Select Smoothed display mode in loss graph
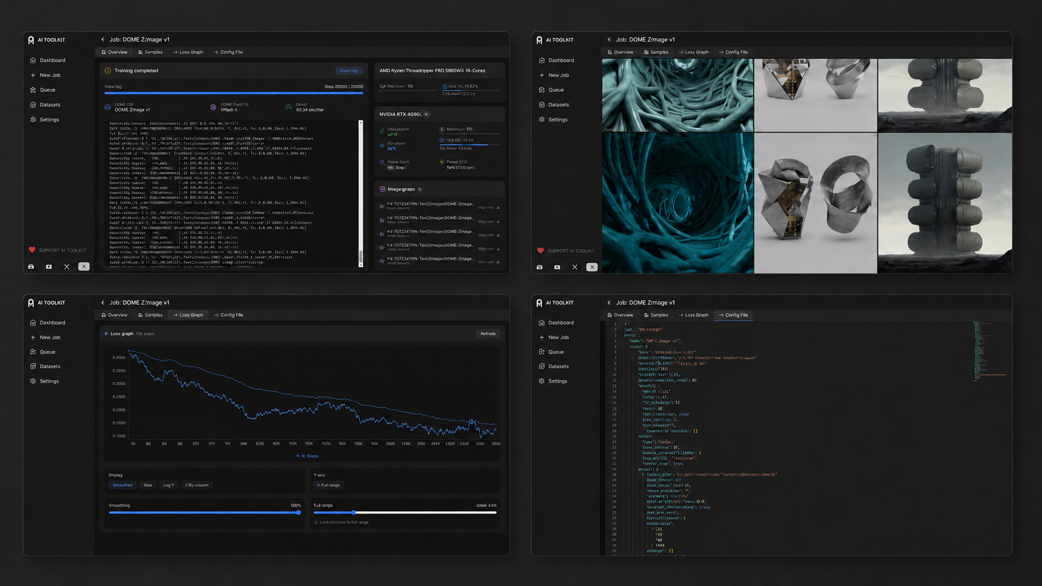Viewport: 1042px width, 586px height. pyautogui.click(x=122, y=485)
